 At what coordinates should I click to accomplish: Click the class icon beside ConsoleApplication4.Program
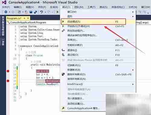[9, 22]
